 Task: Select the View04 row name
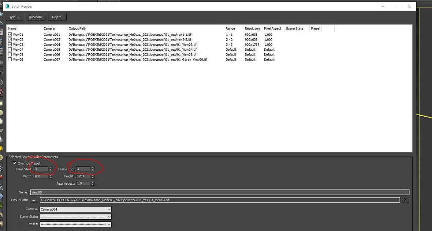pyautogui.click(x=18, y=49)
